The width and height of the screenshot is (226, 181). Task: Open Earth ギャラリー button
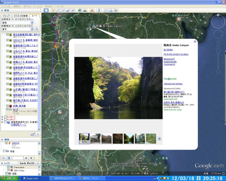coord(30,163)
